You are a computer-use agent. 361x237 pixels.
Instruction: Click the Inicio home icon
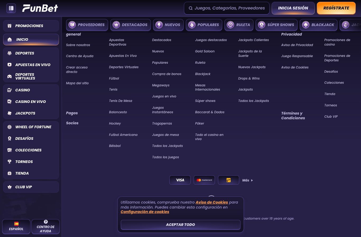point(10,39)
